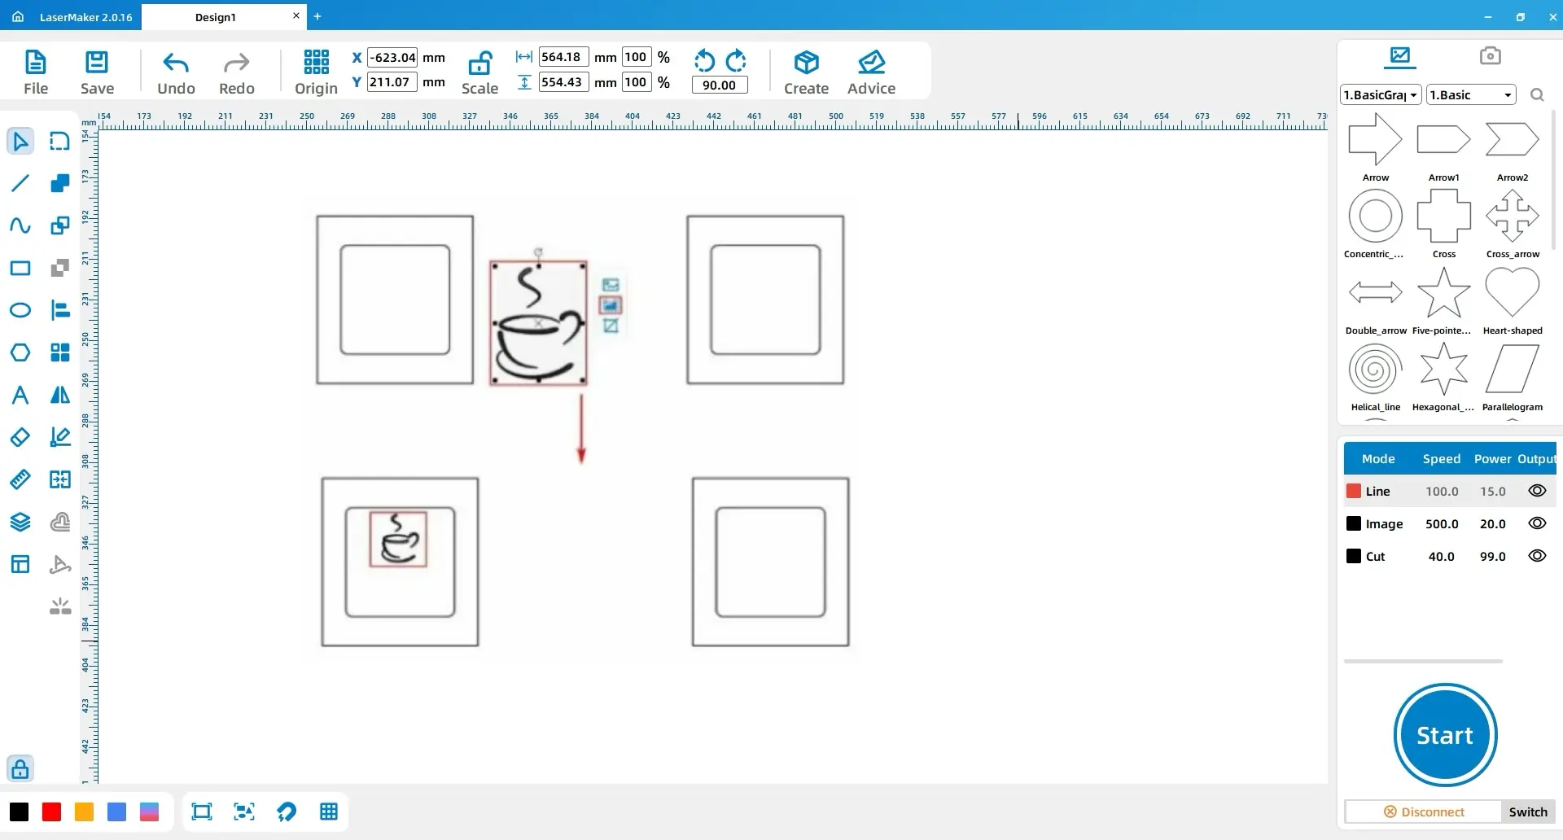This screenshot has width=1563, height=840.
Task: Pick the gradient color swatch
Action: [149, 812]
